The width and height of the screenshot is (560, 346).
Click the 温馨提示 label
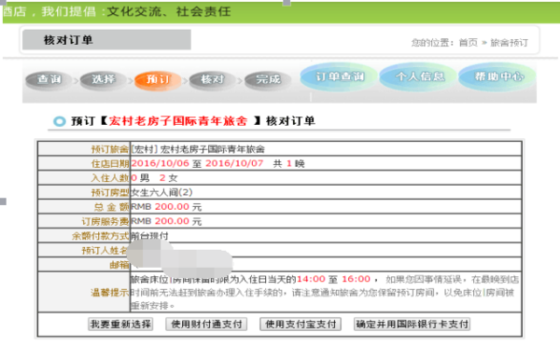pos(109,293)
